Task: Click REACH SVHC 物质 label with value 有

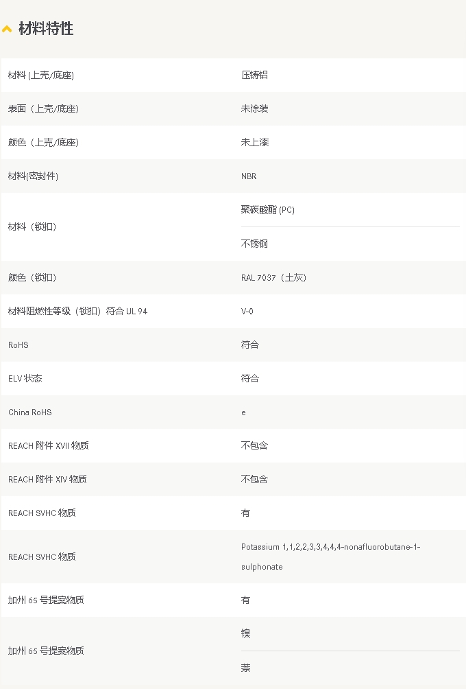Action: [x=42, y=513]
